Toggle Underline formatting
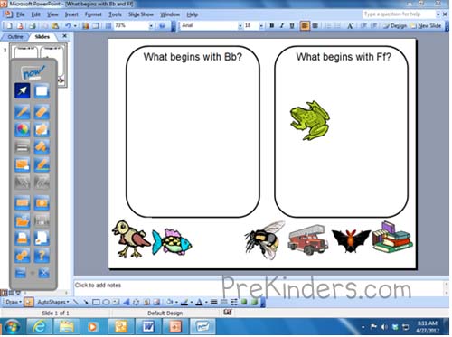 click(292, 26)
